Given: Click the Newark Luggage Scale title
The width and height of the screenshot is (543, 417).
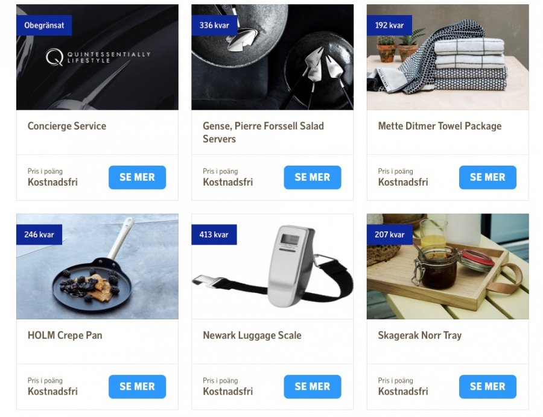Looking at the screenshot, I should click(252, 335).
